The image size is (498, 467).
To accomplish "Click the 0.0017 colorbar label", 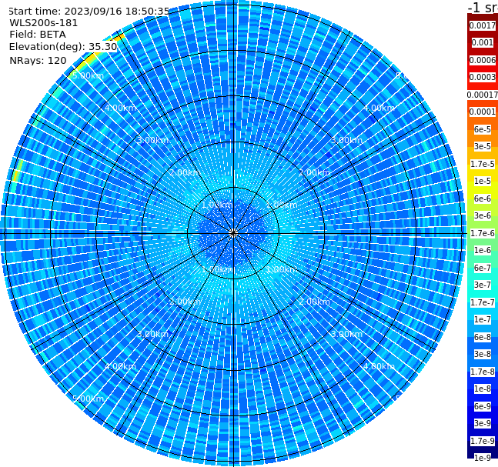I will point(483,25).
